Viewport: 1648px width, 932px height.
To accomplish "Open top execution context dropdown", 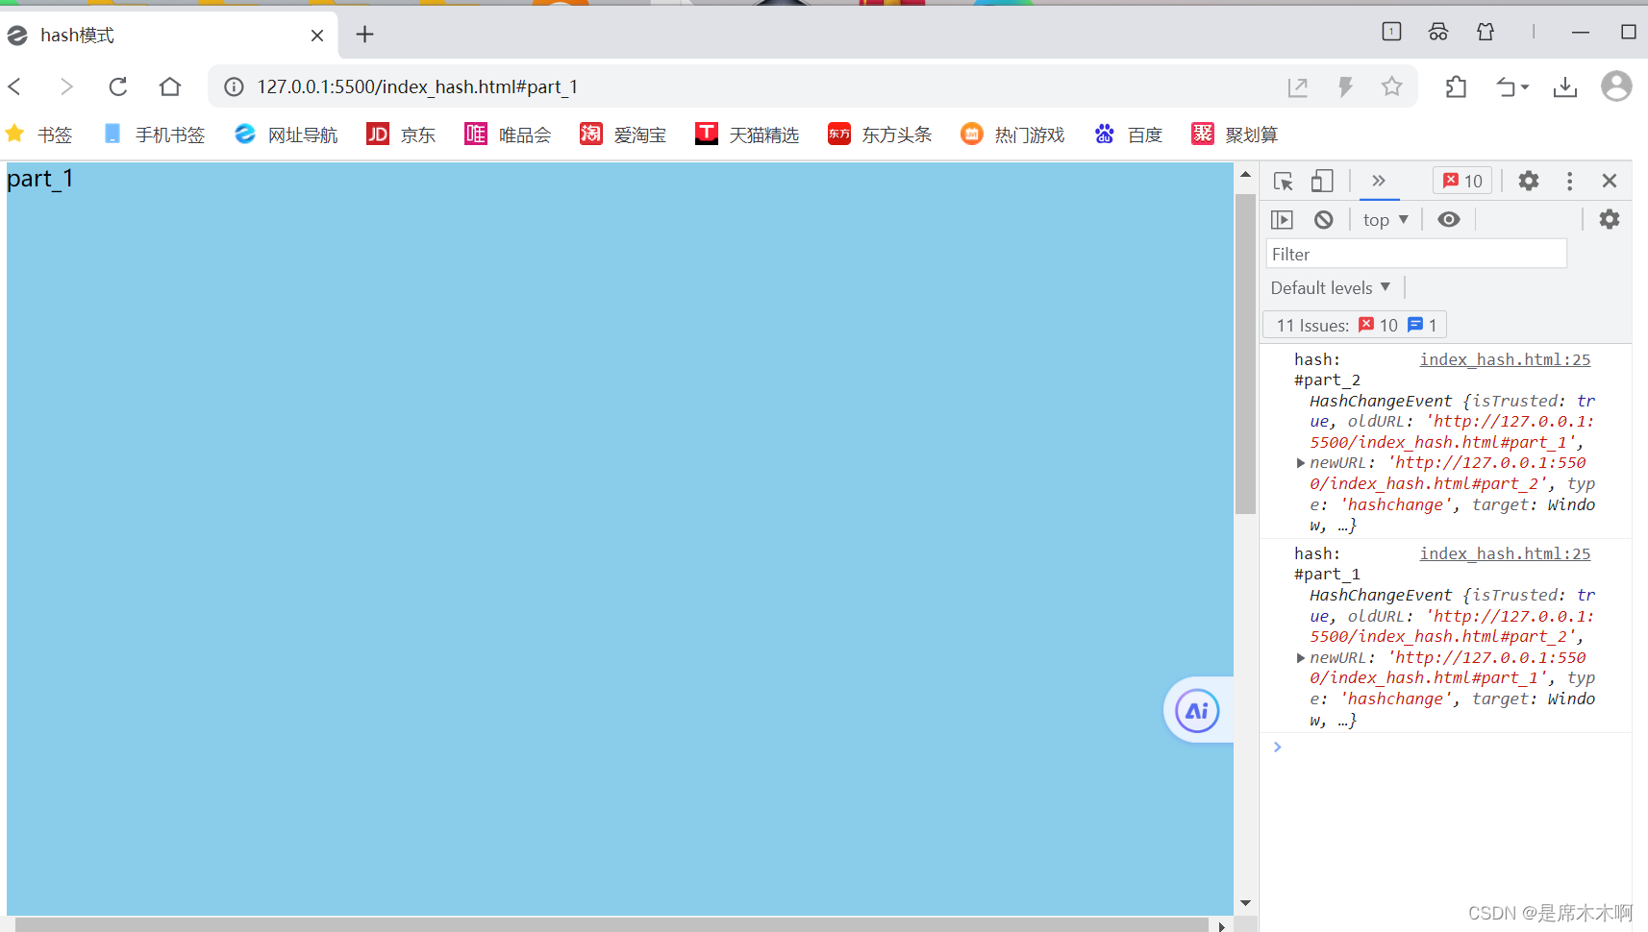I will [1386, 220].
